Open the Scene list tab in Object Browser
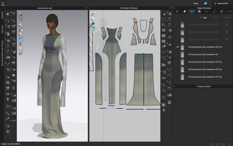 click(x=177, y=11)
